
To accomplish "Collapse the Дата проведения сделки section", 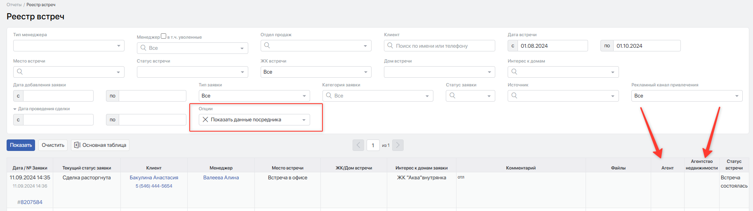I will tap(15, 109).
